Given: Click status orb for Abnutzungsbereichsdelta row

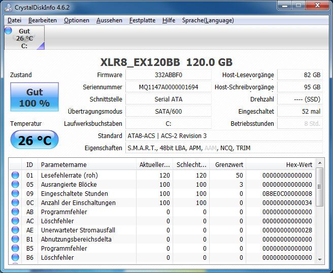Looking at the screenshot, I should click(15, 239).
